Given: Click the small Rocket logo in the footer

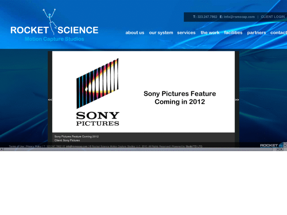Looking at the screenshot, I should click(x=271, y=145).
